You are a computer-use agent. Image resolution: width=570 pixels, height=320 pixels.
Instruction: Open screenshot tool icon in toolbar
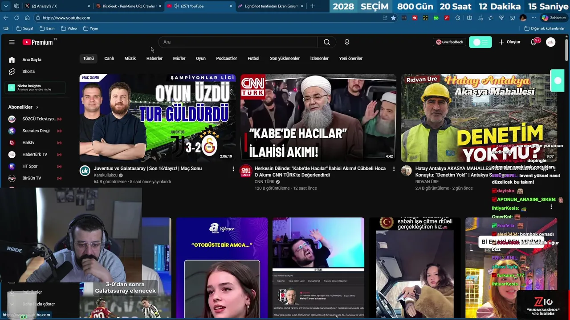click(512, 18)
